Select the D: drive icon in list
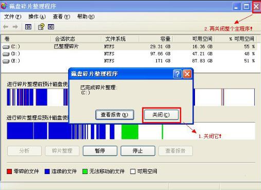The width and height of the screenshot is (261, 190). click(6, 54)
